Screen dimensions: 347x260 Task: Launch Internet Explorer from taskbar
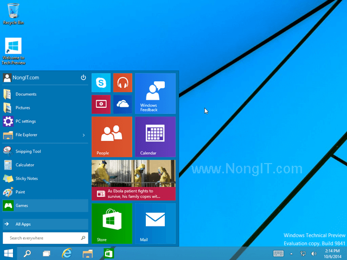[x=67, y=253]
